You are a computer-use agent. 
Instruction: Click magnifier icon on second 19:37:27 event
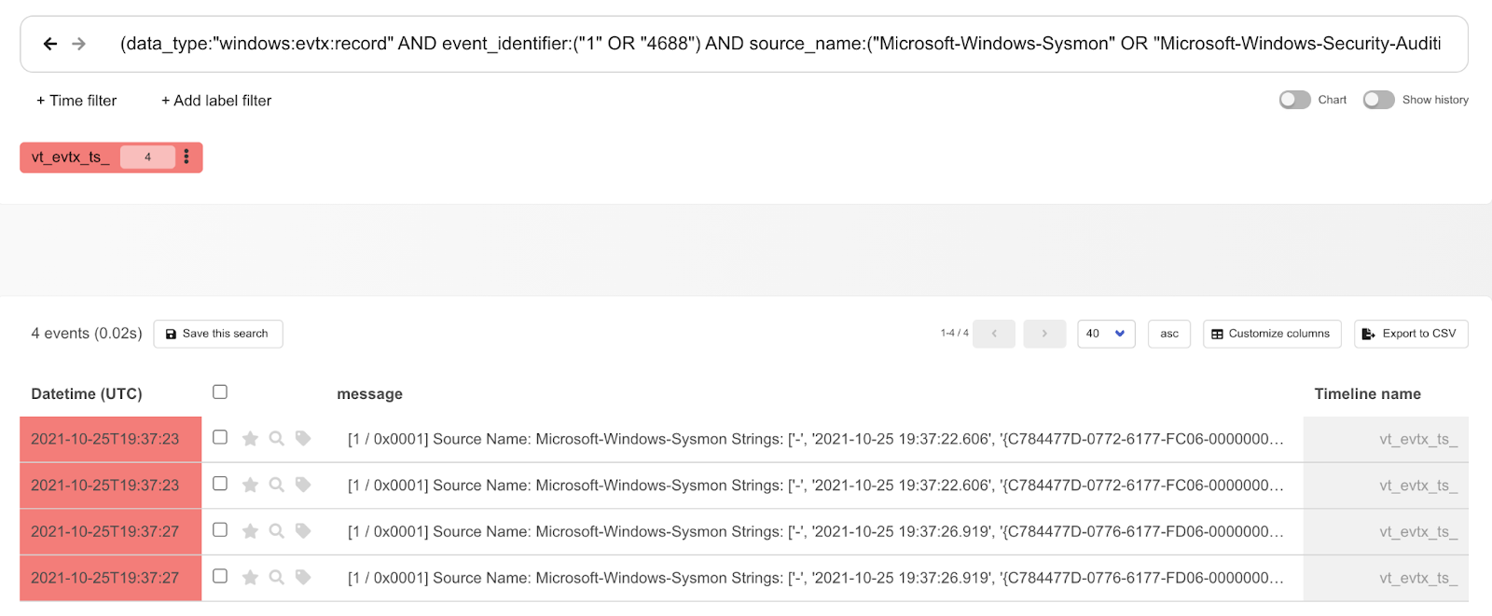[x=277, y=578]
